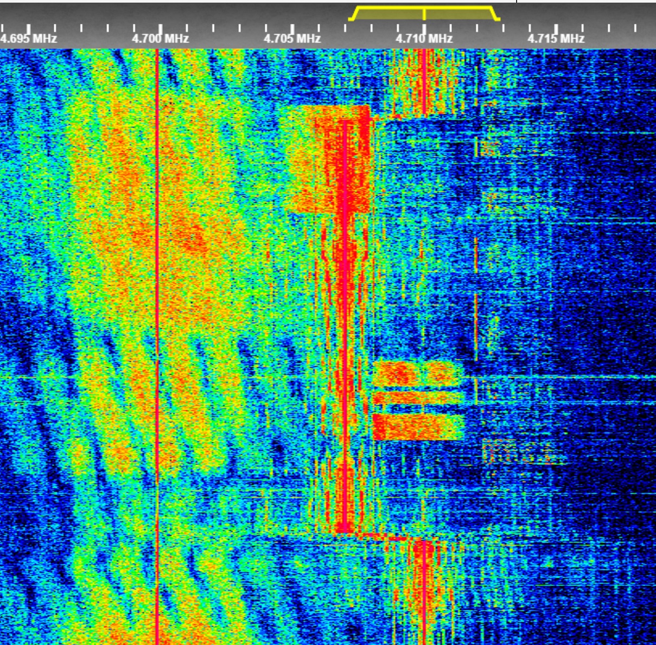Click the 4.700 MHz frequency scale label
The width and height of the screenshot is (656, 645).
pyautogui.click(x=160, y=39)
